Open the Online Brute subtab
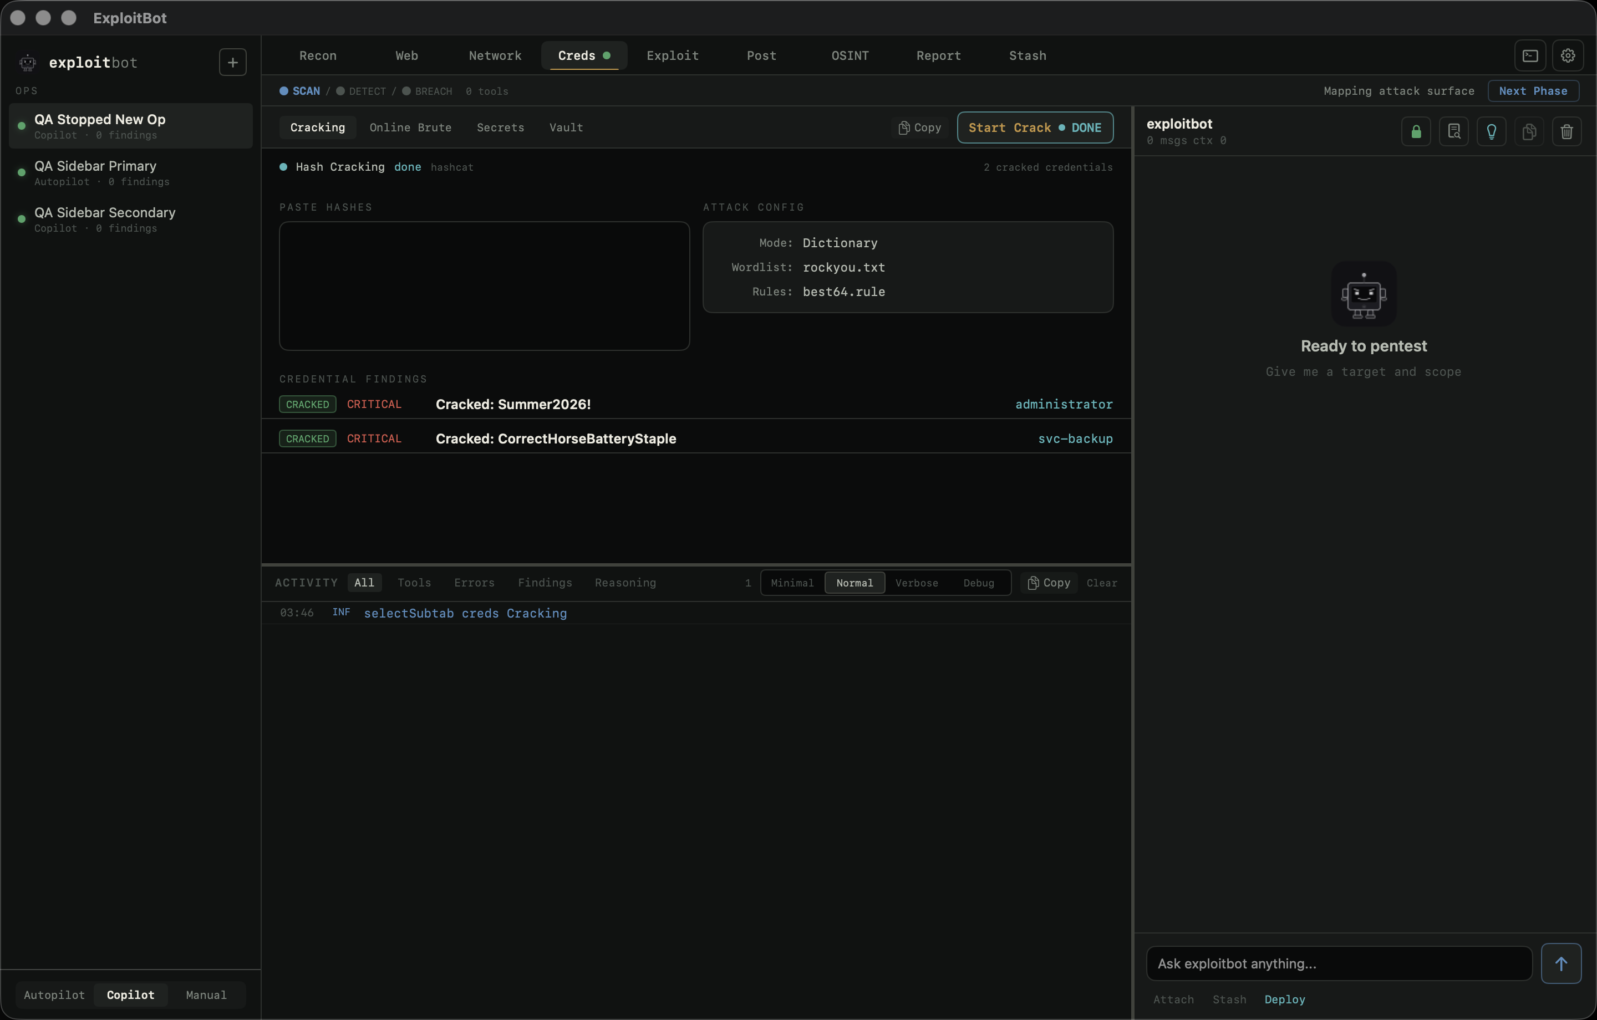The image size is (1597, 1020). click(x=410, y=127)
